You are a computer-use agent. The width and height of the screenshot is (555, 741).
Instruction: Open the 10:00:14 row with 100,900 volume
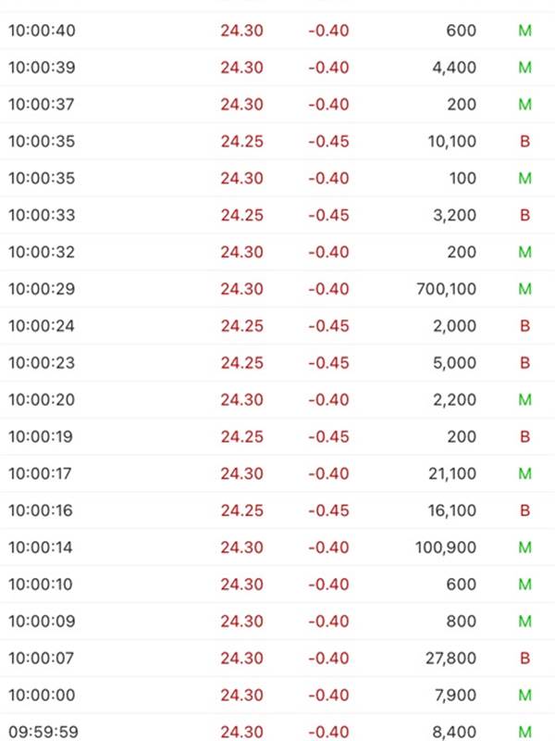[x=277, y=547]
